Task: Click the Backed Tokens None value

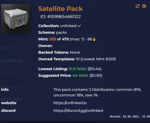Action: tap(75, 52)
